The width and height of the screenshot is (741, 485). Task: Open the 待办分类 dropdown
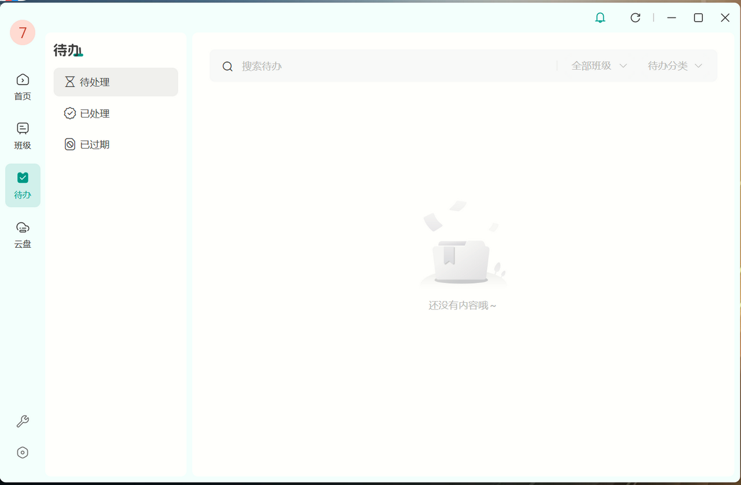pyautogui.click(x=674, y=66)
